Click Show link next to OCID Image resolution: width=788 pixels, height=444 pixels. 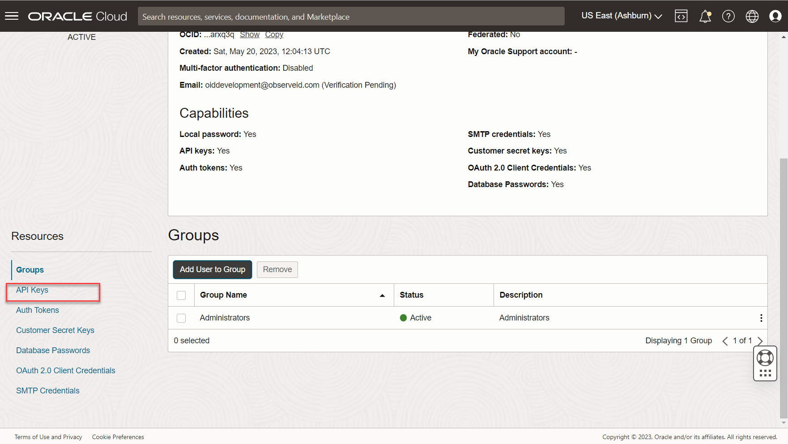(x=249, y=35)
